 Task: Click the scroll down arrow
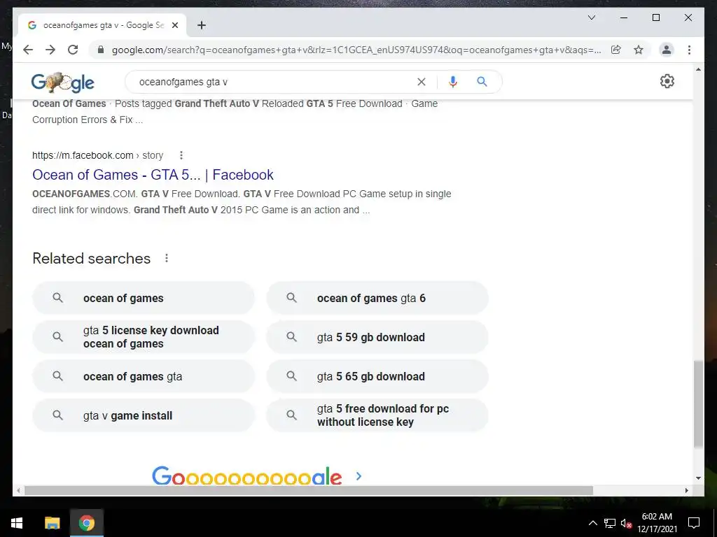coord(698,478)
